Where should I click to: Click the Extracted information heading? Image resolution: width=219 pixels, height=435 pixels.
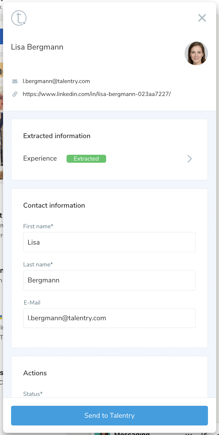[x=57, y=136]
